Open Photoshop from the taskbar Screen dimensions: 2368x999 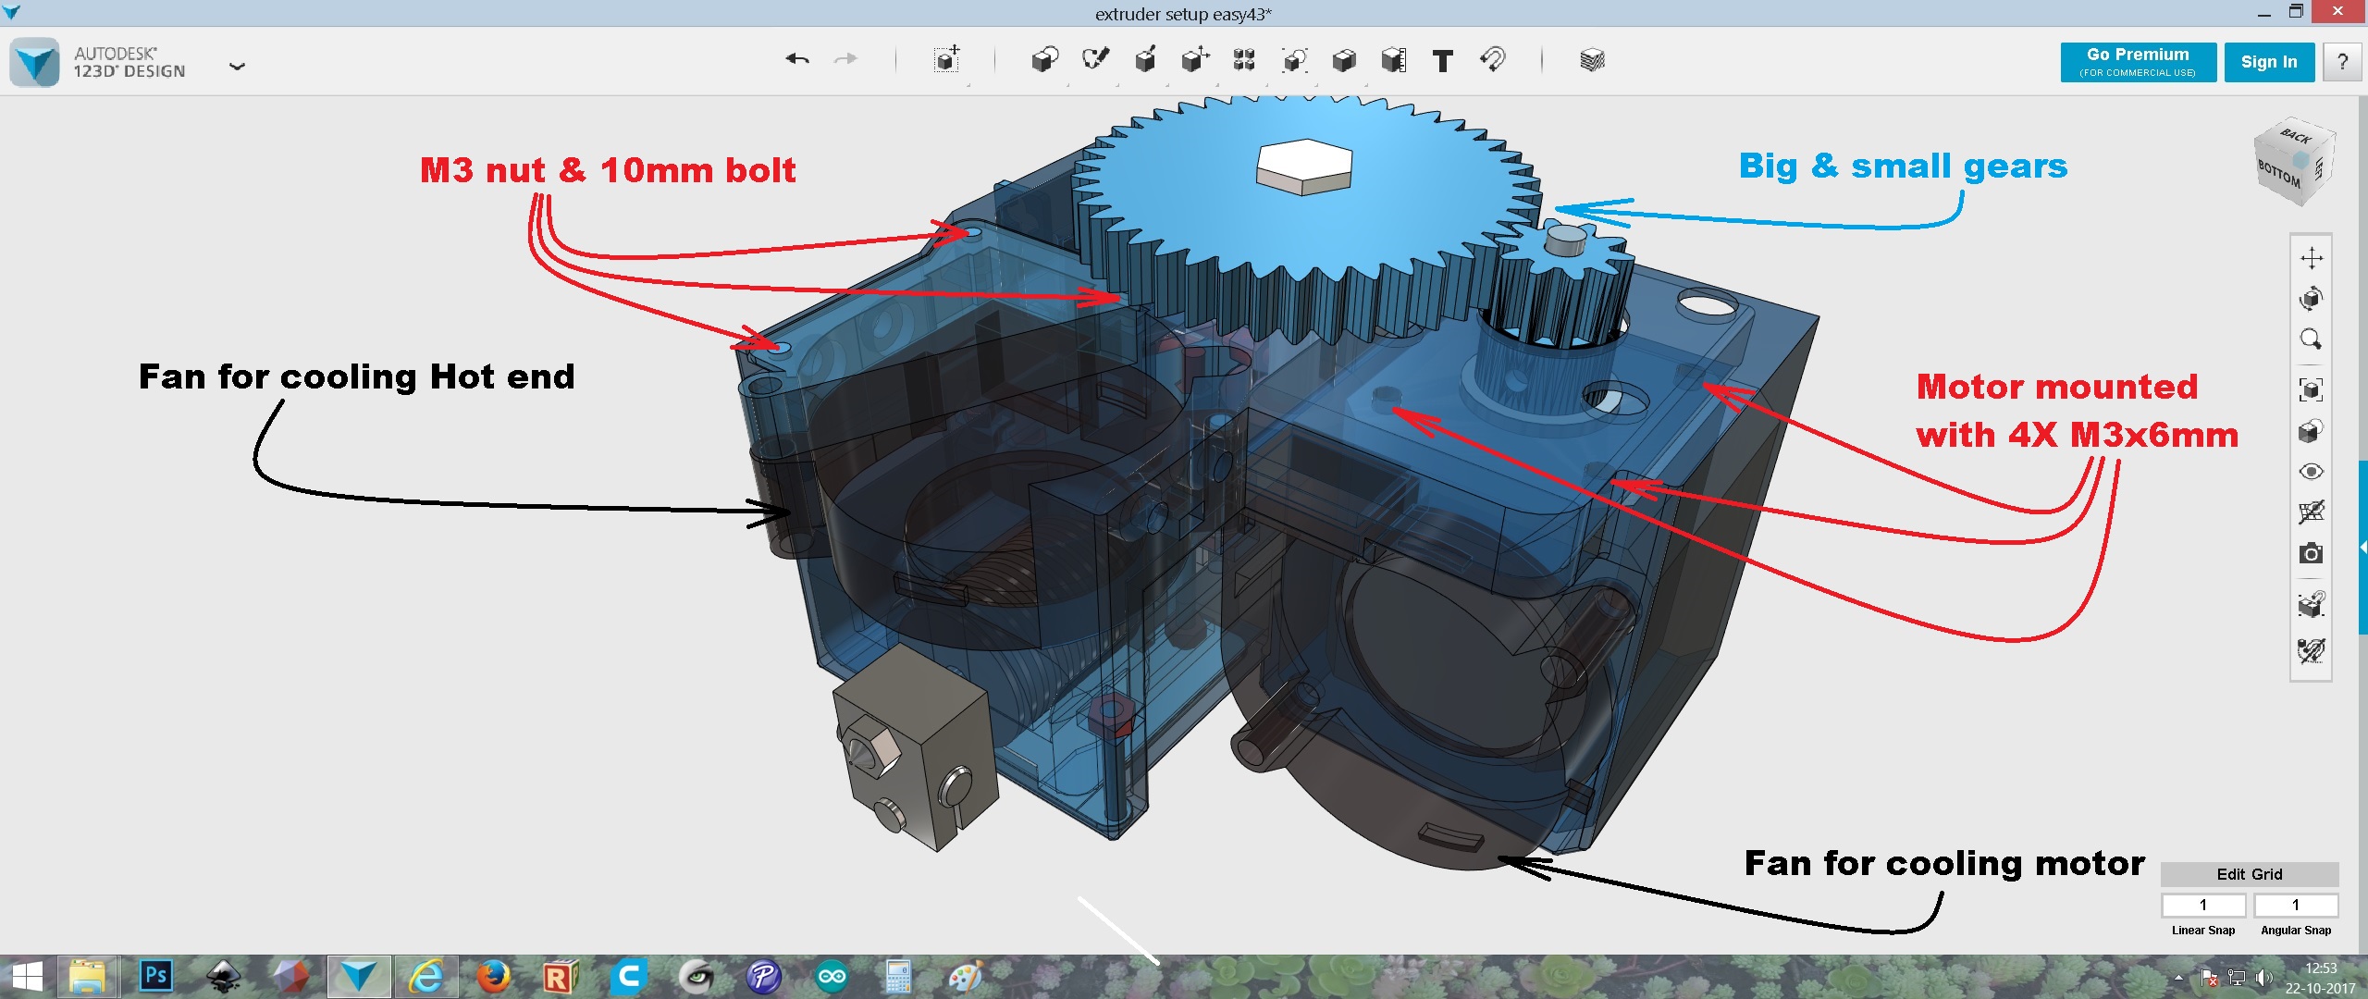pos(155,977)
